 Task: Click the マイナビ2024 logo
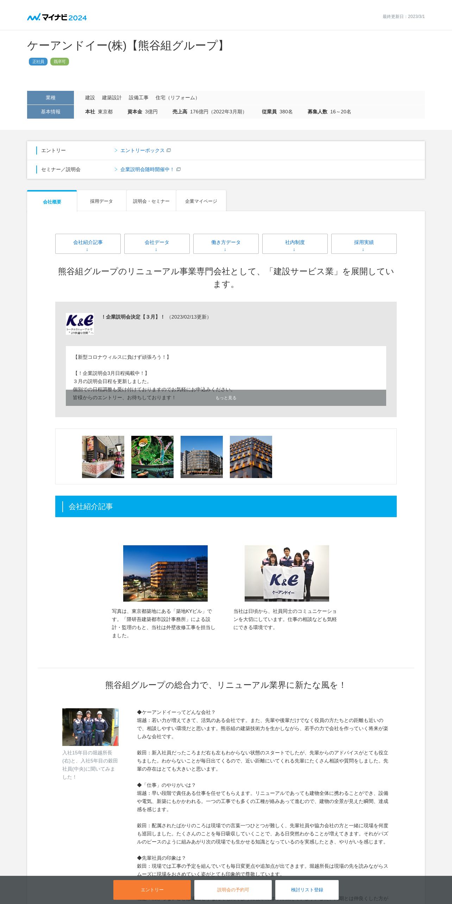[57, 17]
